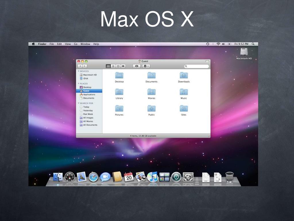The width and height of the screenshot is (294, 221).
Task: Select Desktop under PLACES
Action: (x=89, y=87)
